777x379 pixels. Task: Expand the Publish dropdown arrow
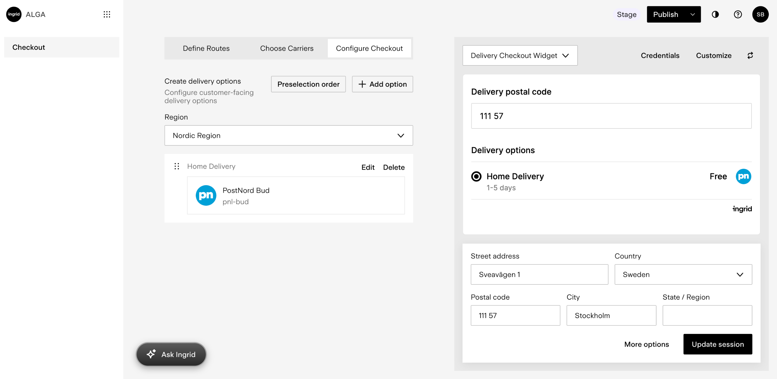pyautogui.click(x=693, y=14)
